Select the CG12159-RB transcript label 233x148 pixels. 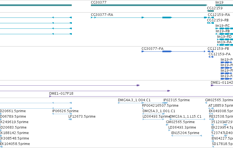pyautogui.click(x=218, y=20)
